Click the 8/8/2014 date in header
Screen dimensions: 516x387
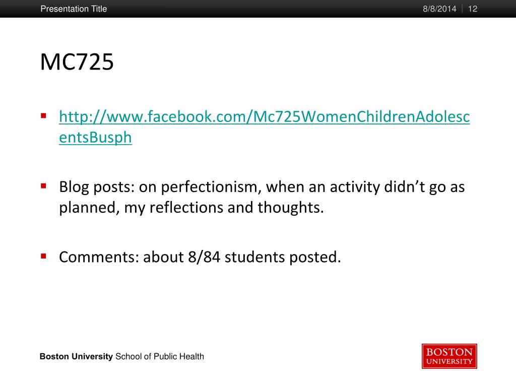point(439,9)
